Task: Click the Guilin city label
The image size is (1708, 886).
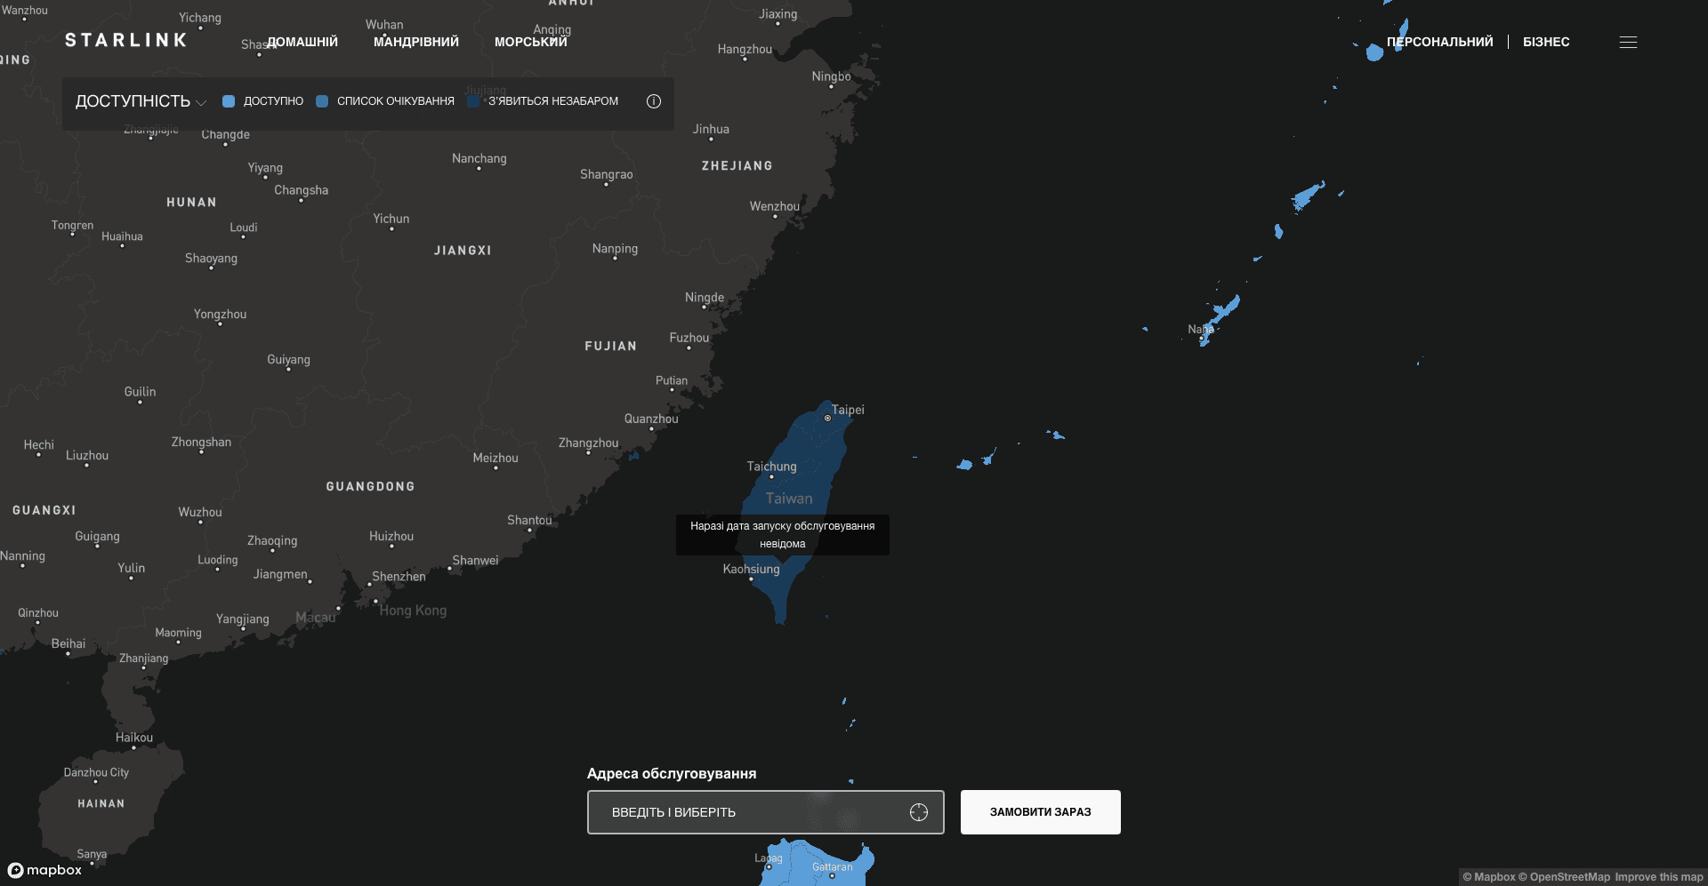Action: point(140,392)
